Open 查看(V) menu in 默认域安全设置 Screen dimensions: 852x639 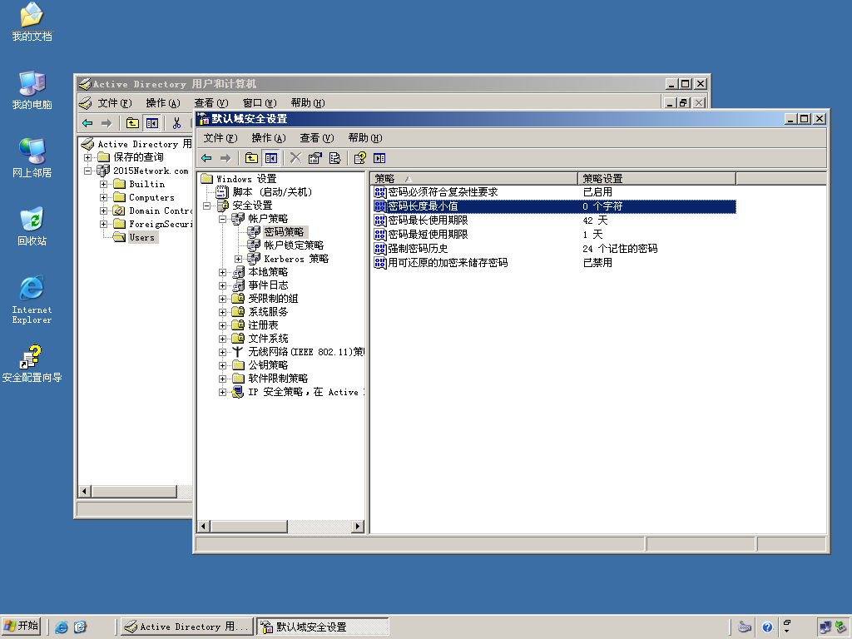317,138
